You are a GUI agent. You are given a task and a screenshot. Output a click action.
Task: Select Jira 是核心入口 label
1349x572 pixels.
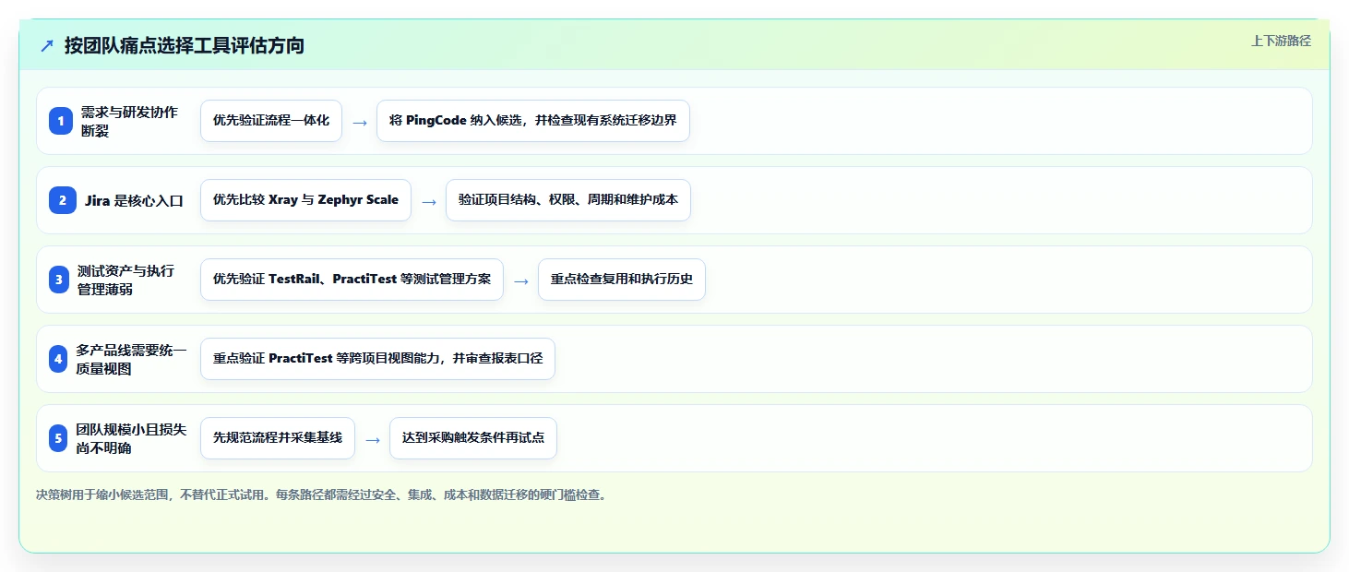coord(136,200)
